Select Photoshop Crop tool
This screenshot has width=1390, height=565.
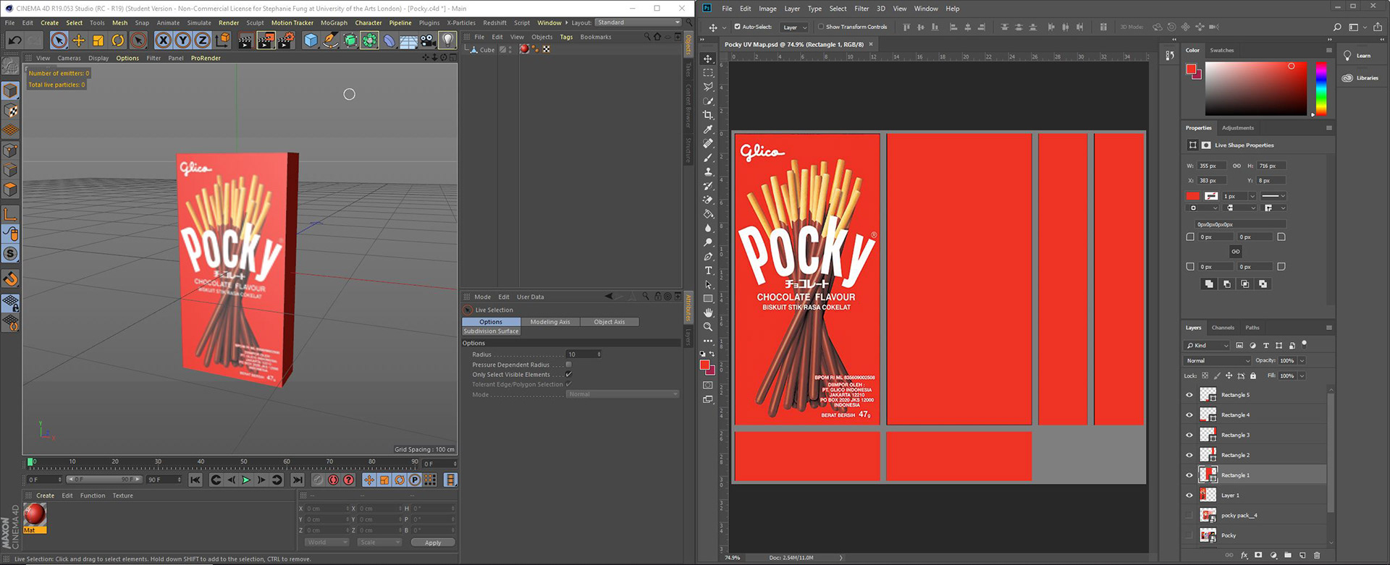(x=708, y=115)
